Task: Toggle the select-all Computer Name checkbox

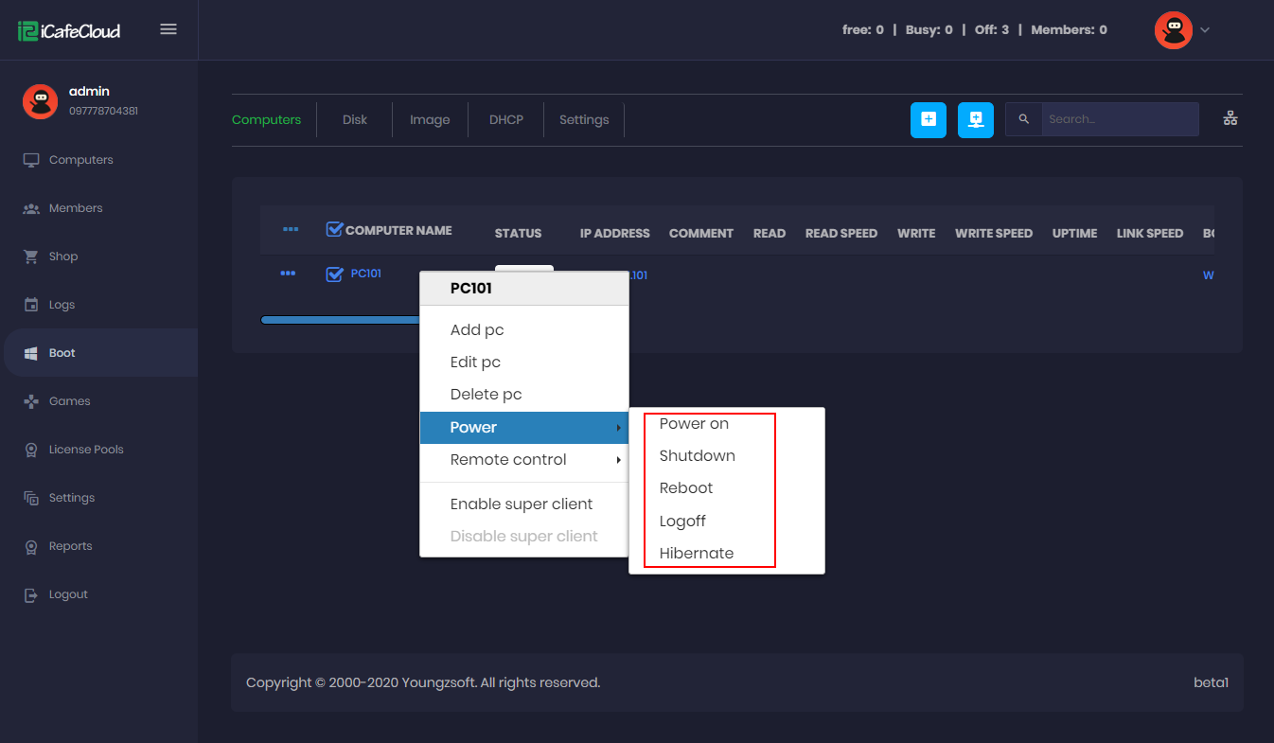Action: tap(334, 229)
